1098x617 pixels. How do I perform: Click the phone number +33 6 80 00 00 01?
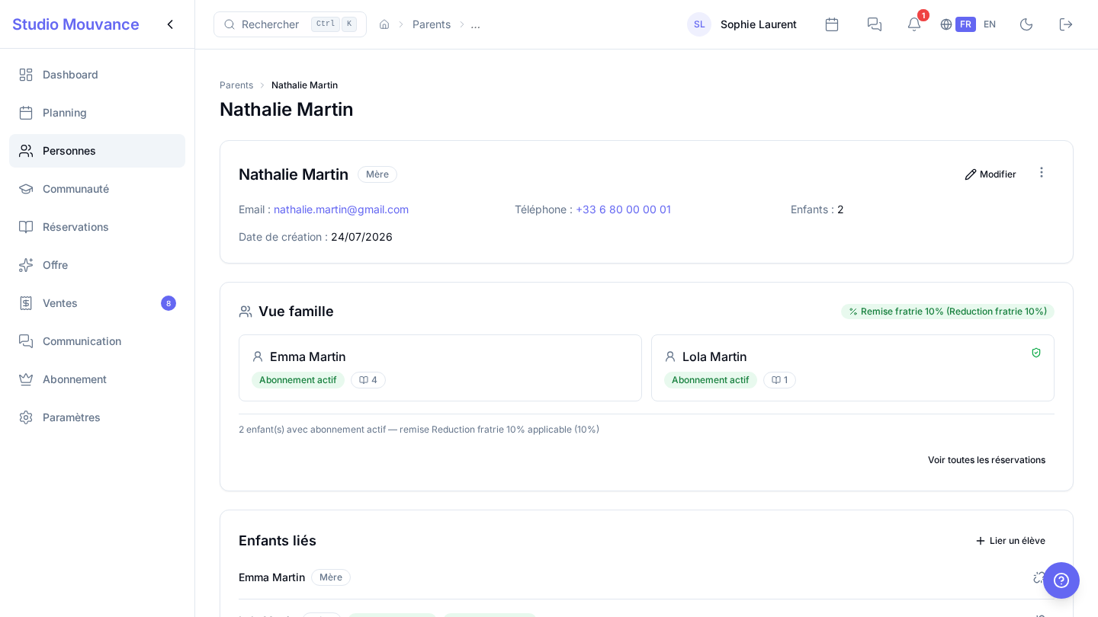[623, 209]
